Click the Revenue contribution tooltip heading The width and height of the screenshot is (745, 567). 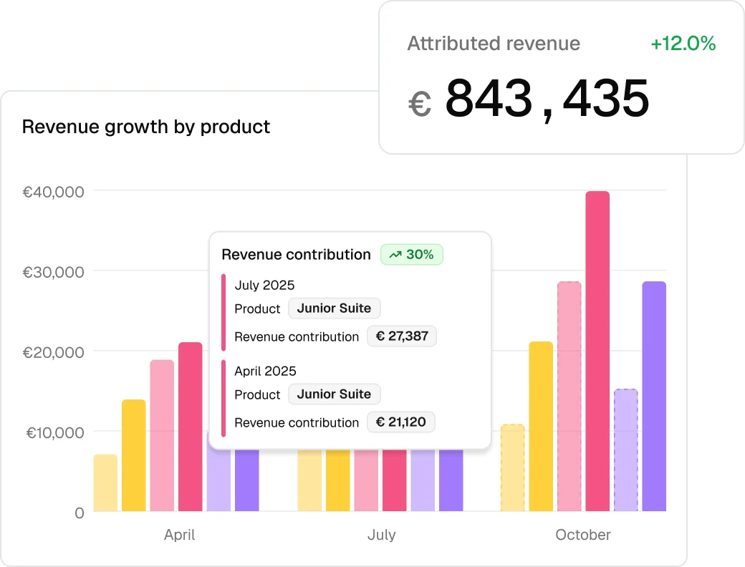click(296, 255)
